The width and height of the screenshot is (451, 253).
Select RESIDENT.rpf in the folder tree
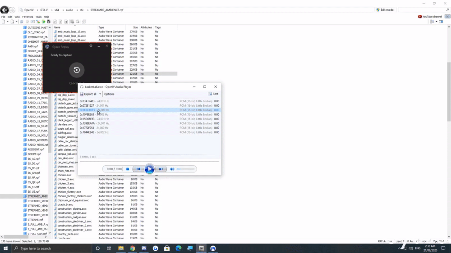click(x=35, y=149)
